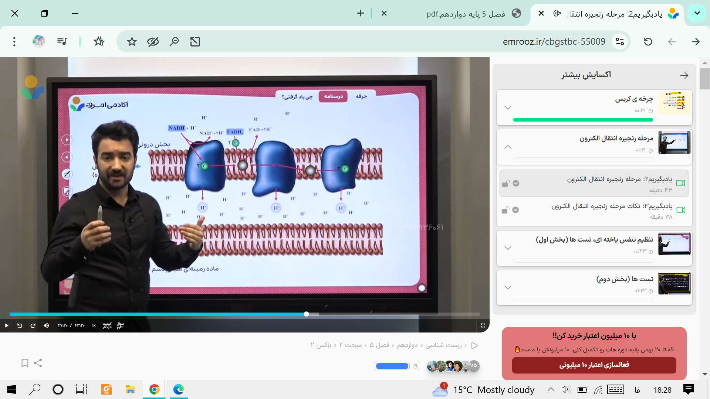Open Microsoft Edge from the taskbar
Image resolution: width=710 pixels, height=399 pixels.
179,389
